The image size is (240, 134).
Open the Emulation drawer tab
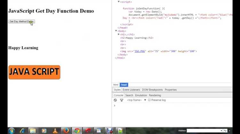tap(141, 95)
